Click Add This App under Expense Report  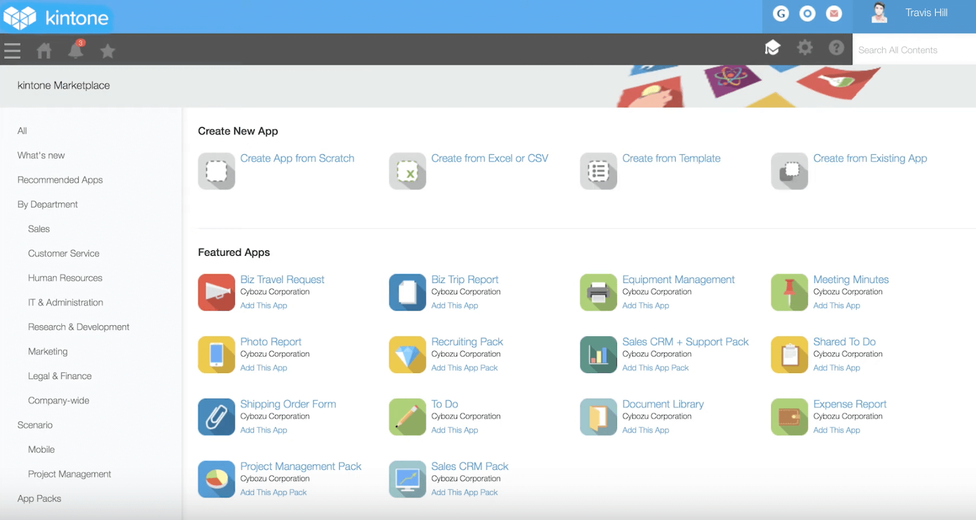pos(837,430)
